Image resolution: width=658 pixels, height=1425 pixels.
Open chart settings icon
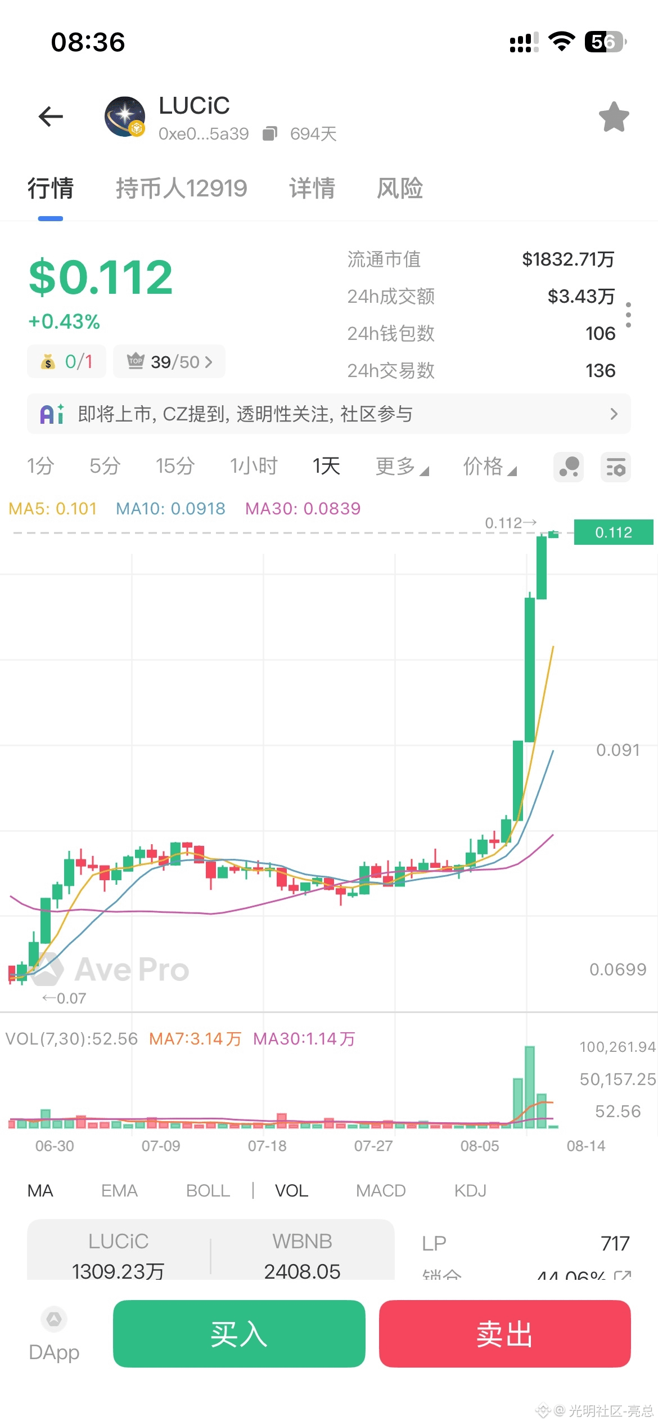click(615, 467)
